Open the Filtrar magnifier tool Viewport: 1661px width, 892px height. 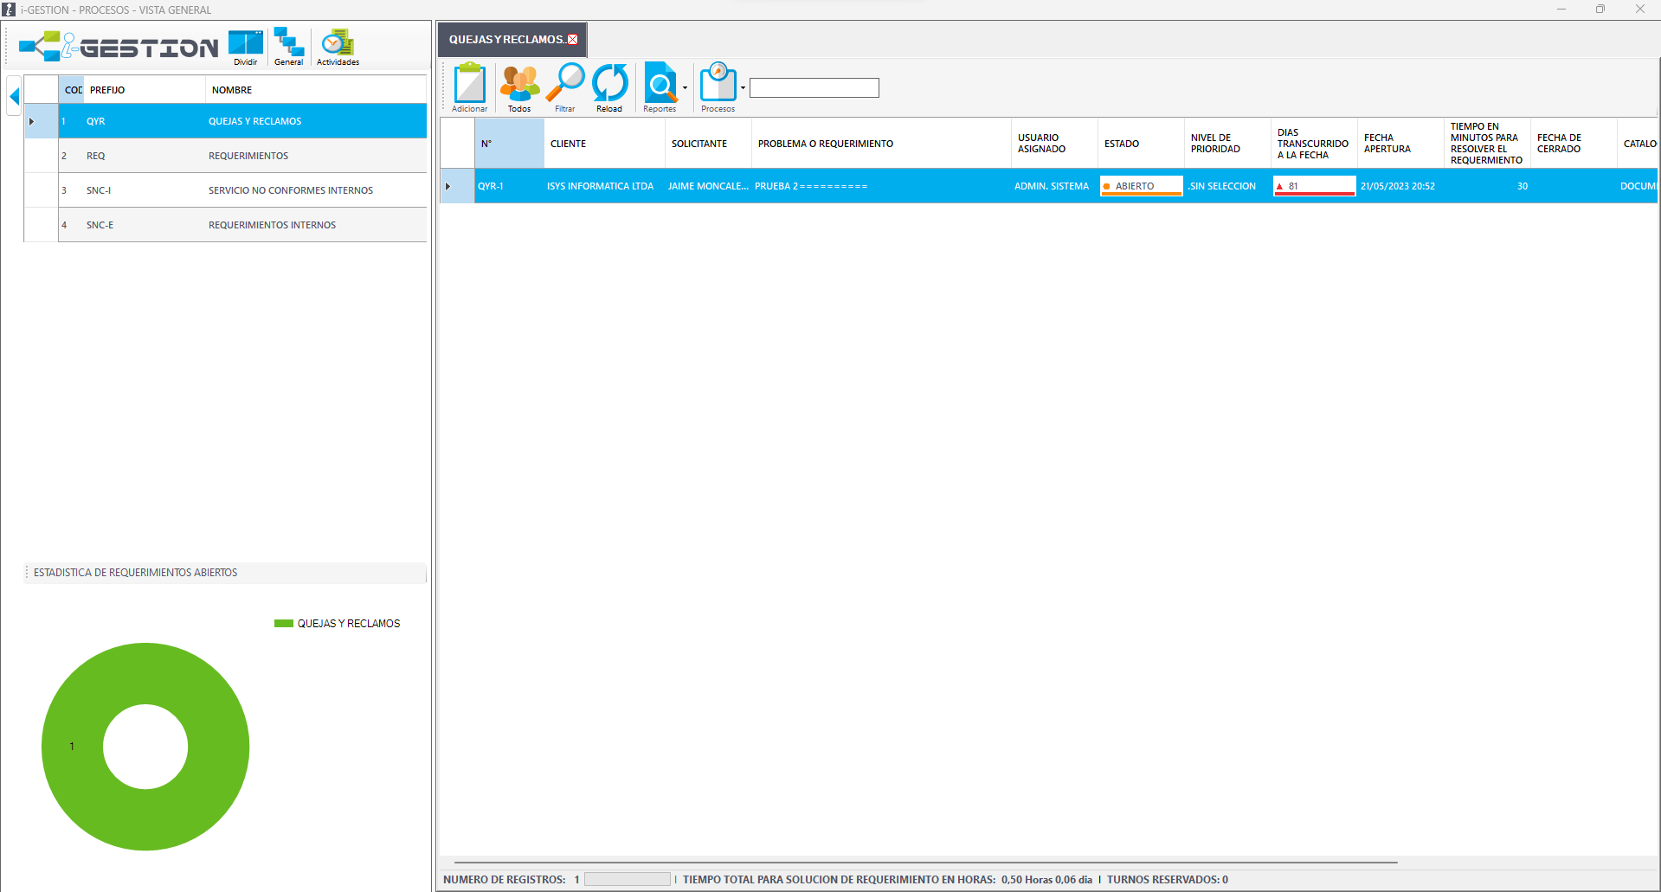tap(565, 84)
